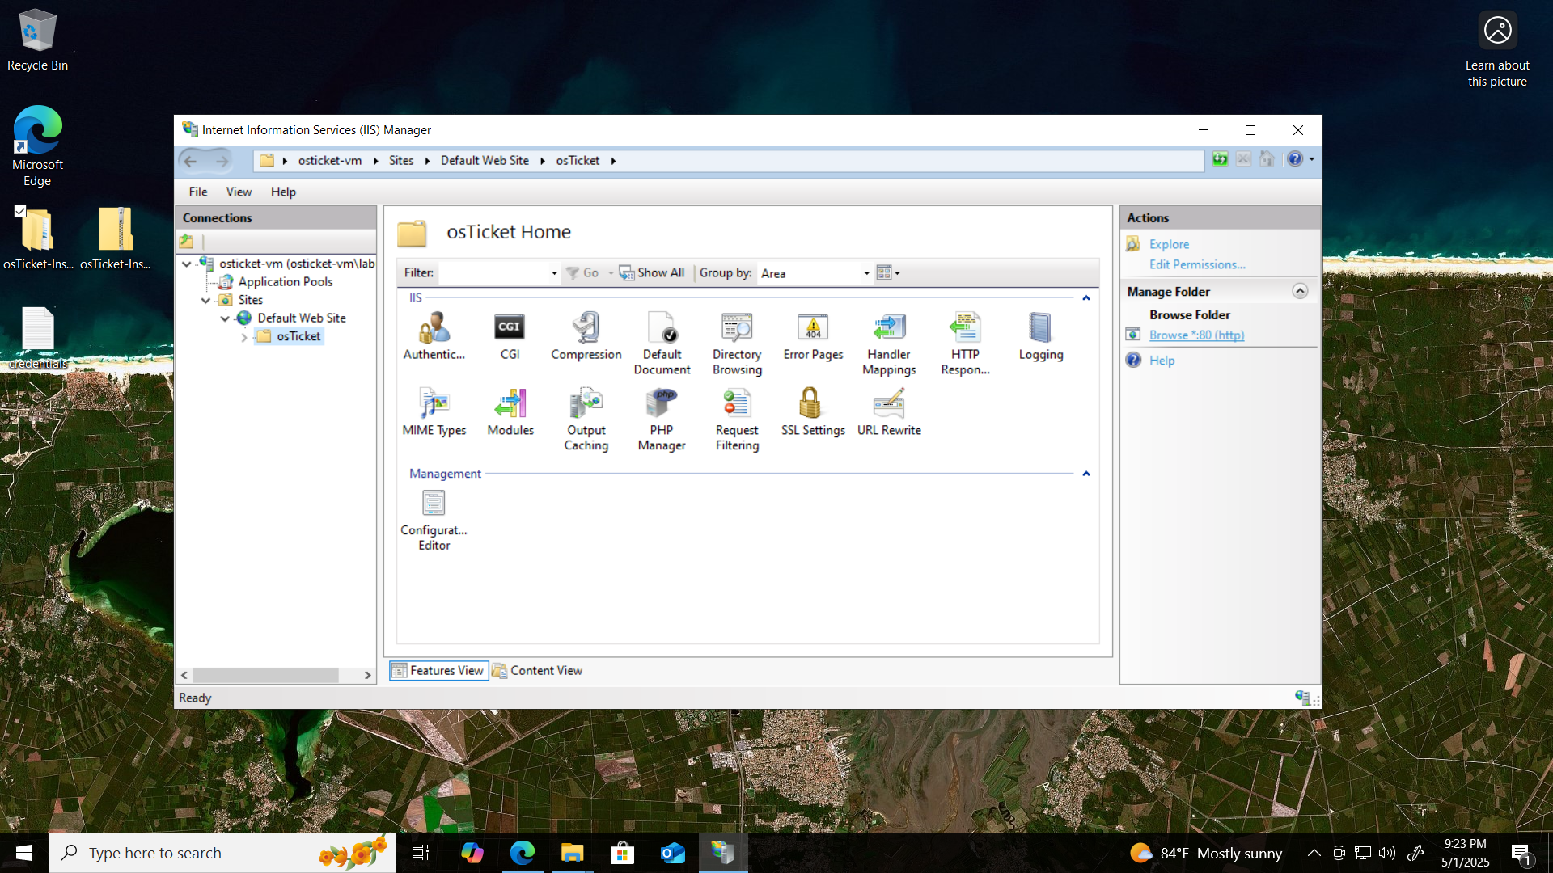Open the Go button dropdown arrow
The width and height of the screenshot is (1553, 873).
coord(611,273)
